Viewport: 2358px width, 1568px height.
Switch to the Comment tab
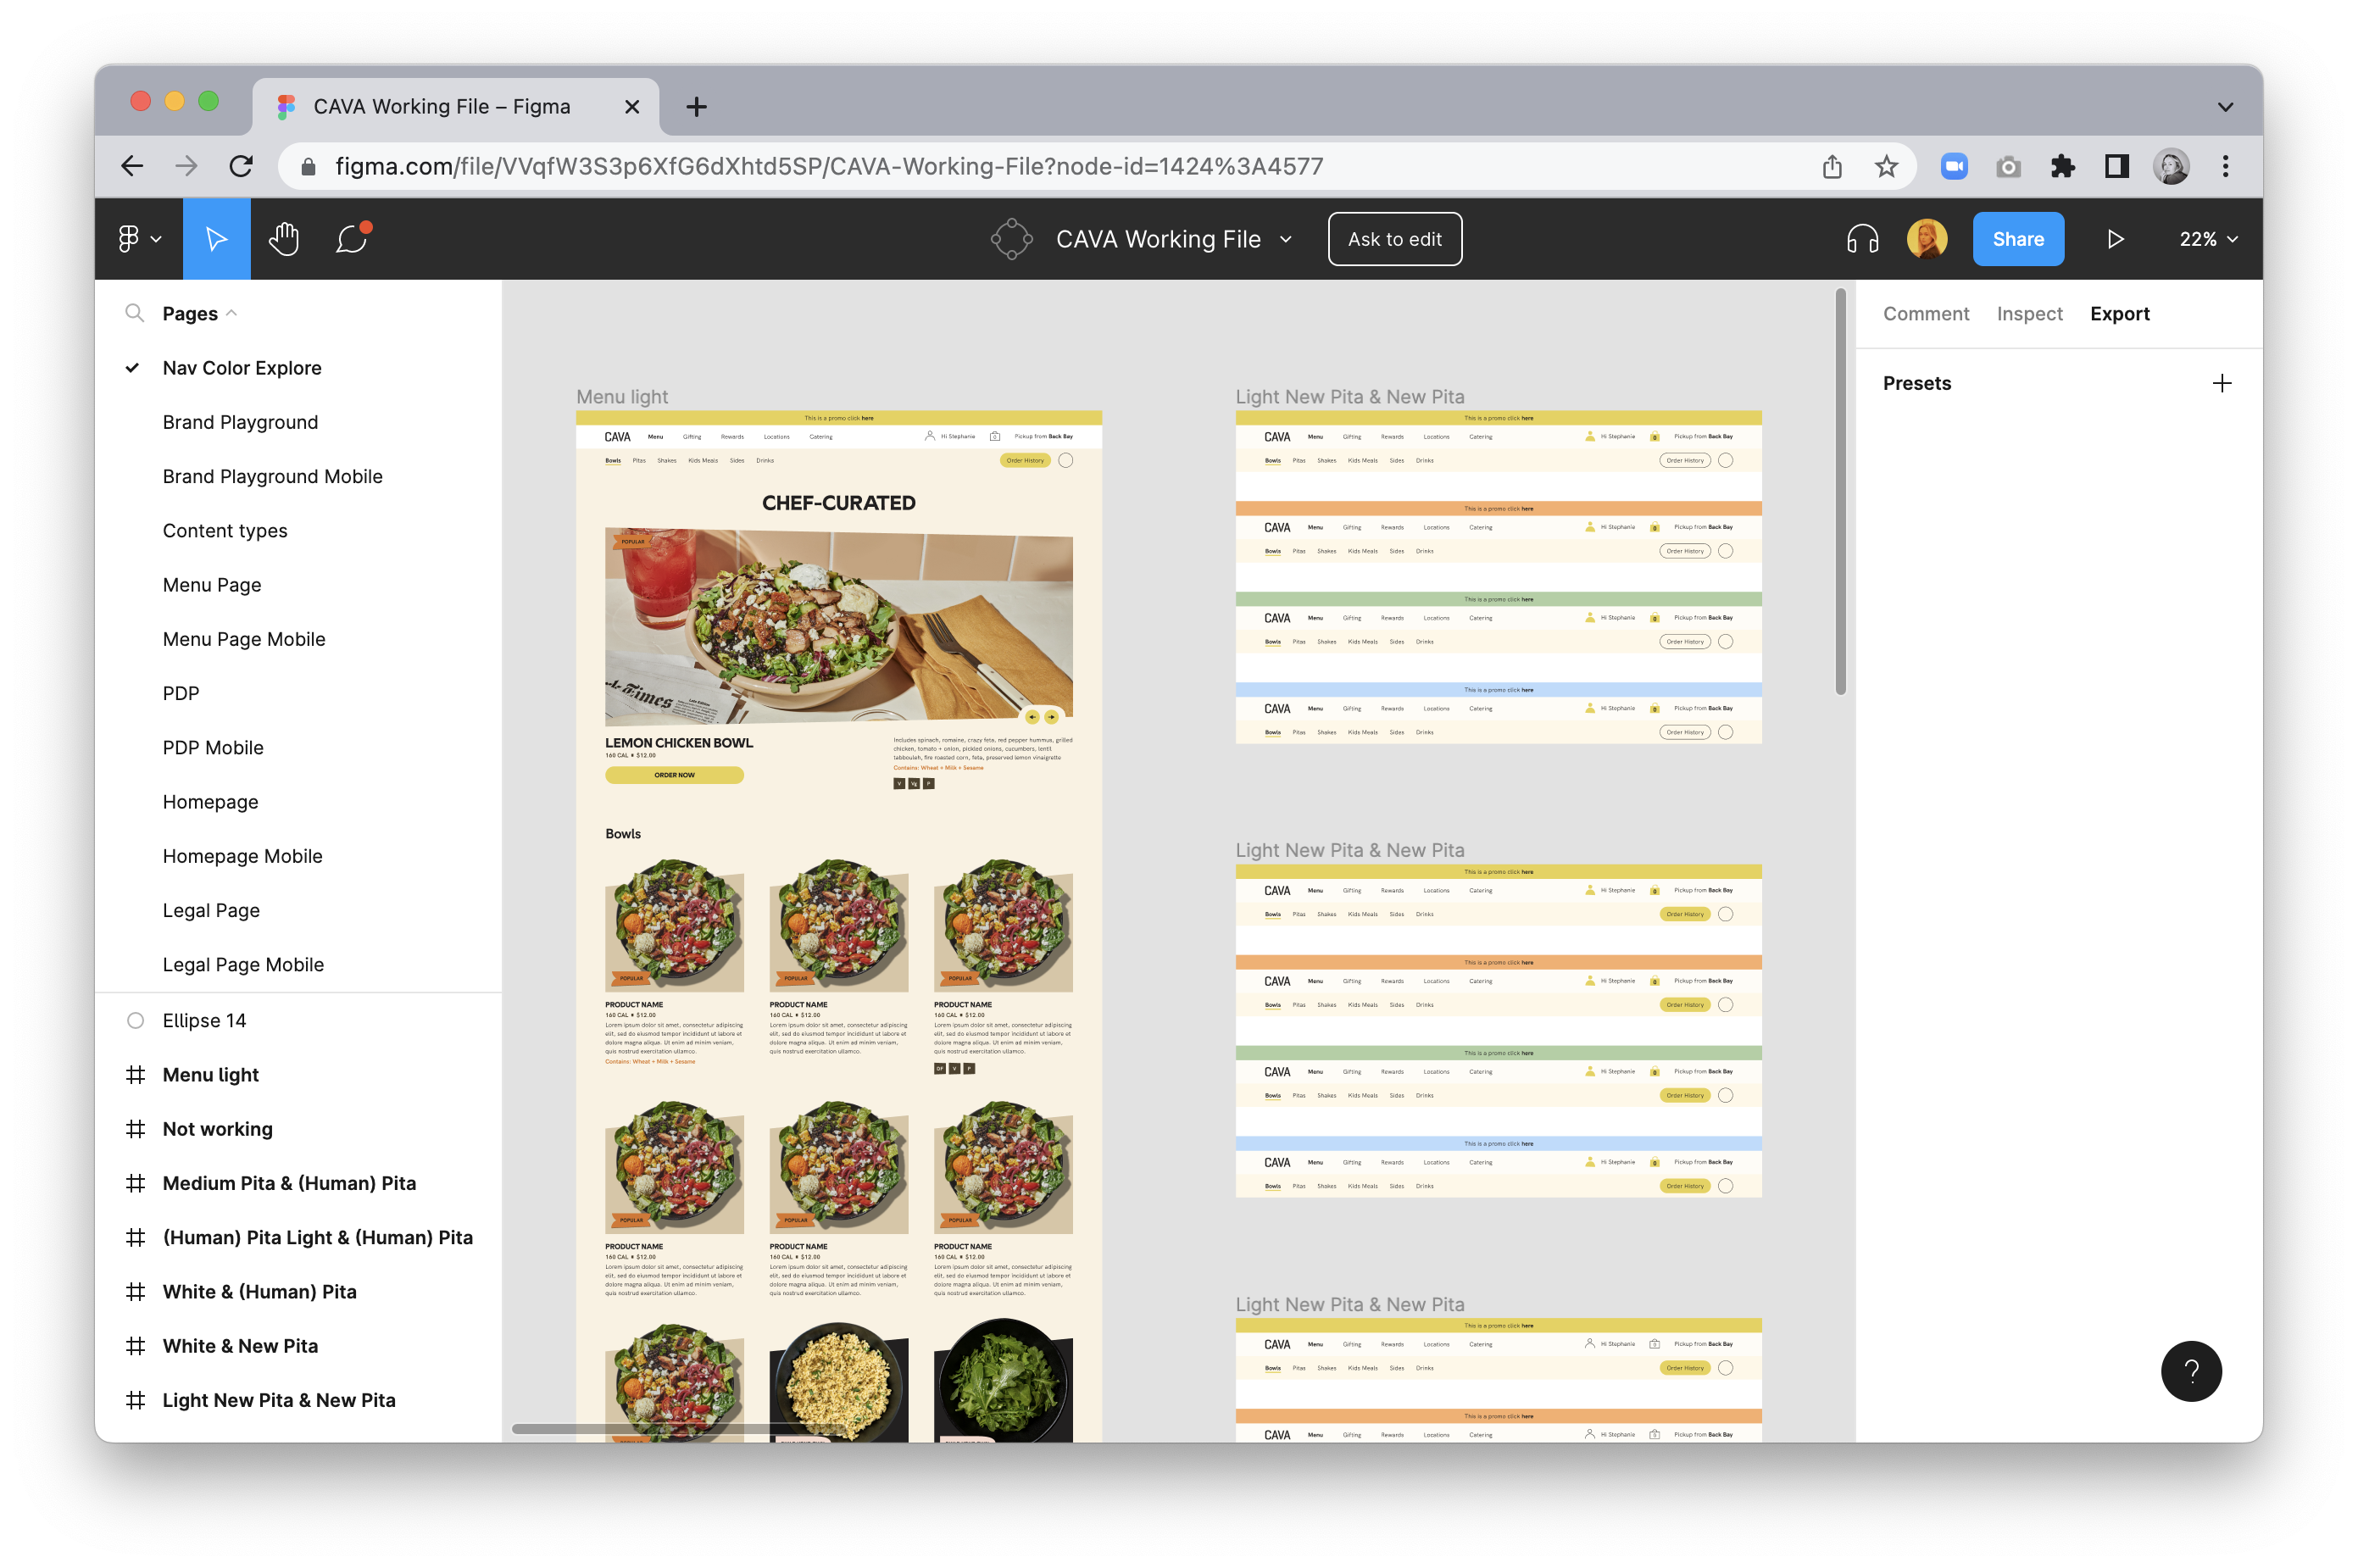pos(1925,313)
